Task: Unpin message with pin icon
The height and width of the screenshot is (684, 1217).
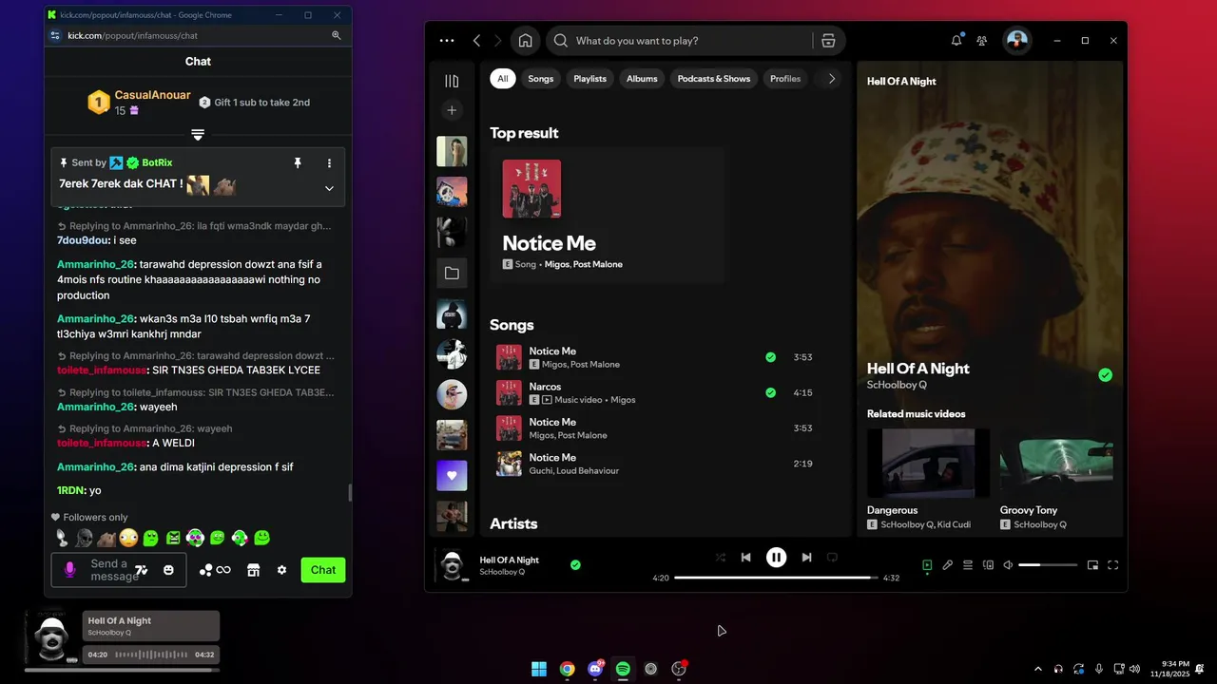Action: tap(298, 163)
